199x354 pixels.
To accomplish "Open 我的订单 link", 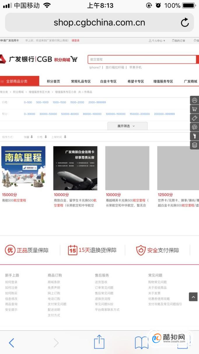I will click(179, 41).
